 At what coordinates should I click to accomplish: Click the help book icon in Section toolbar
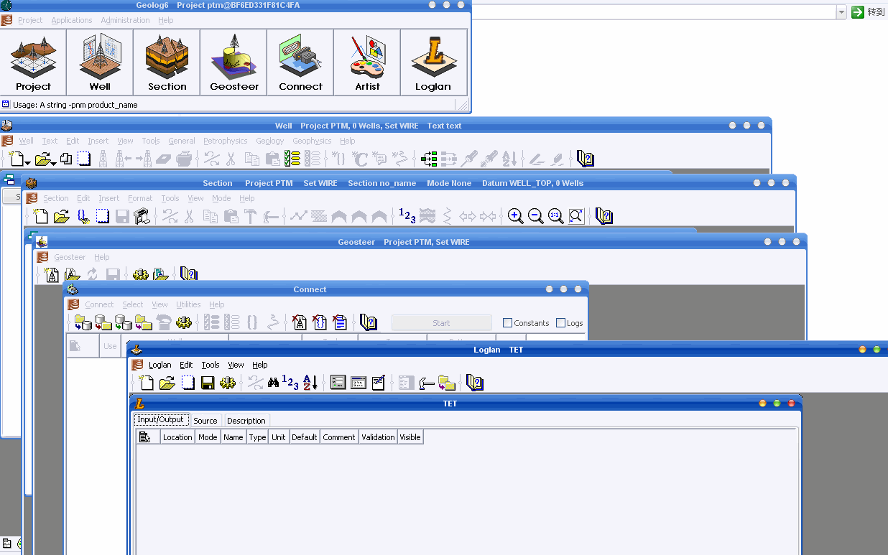[x=604, y=216]
